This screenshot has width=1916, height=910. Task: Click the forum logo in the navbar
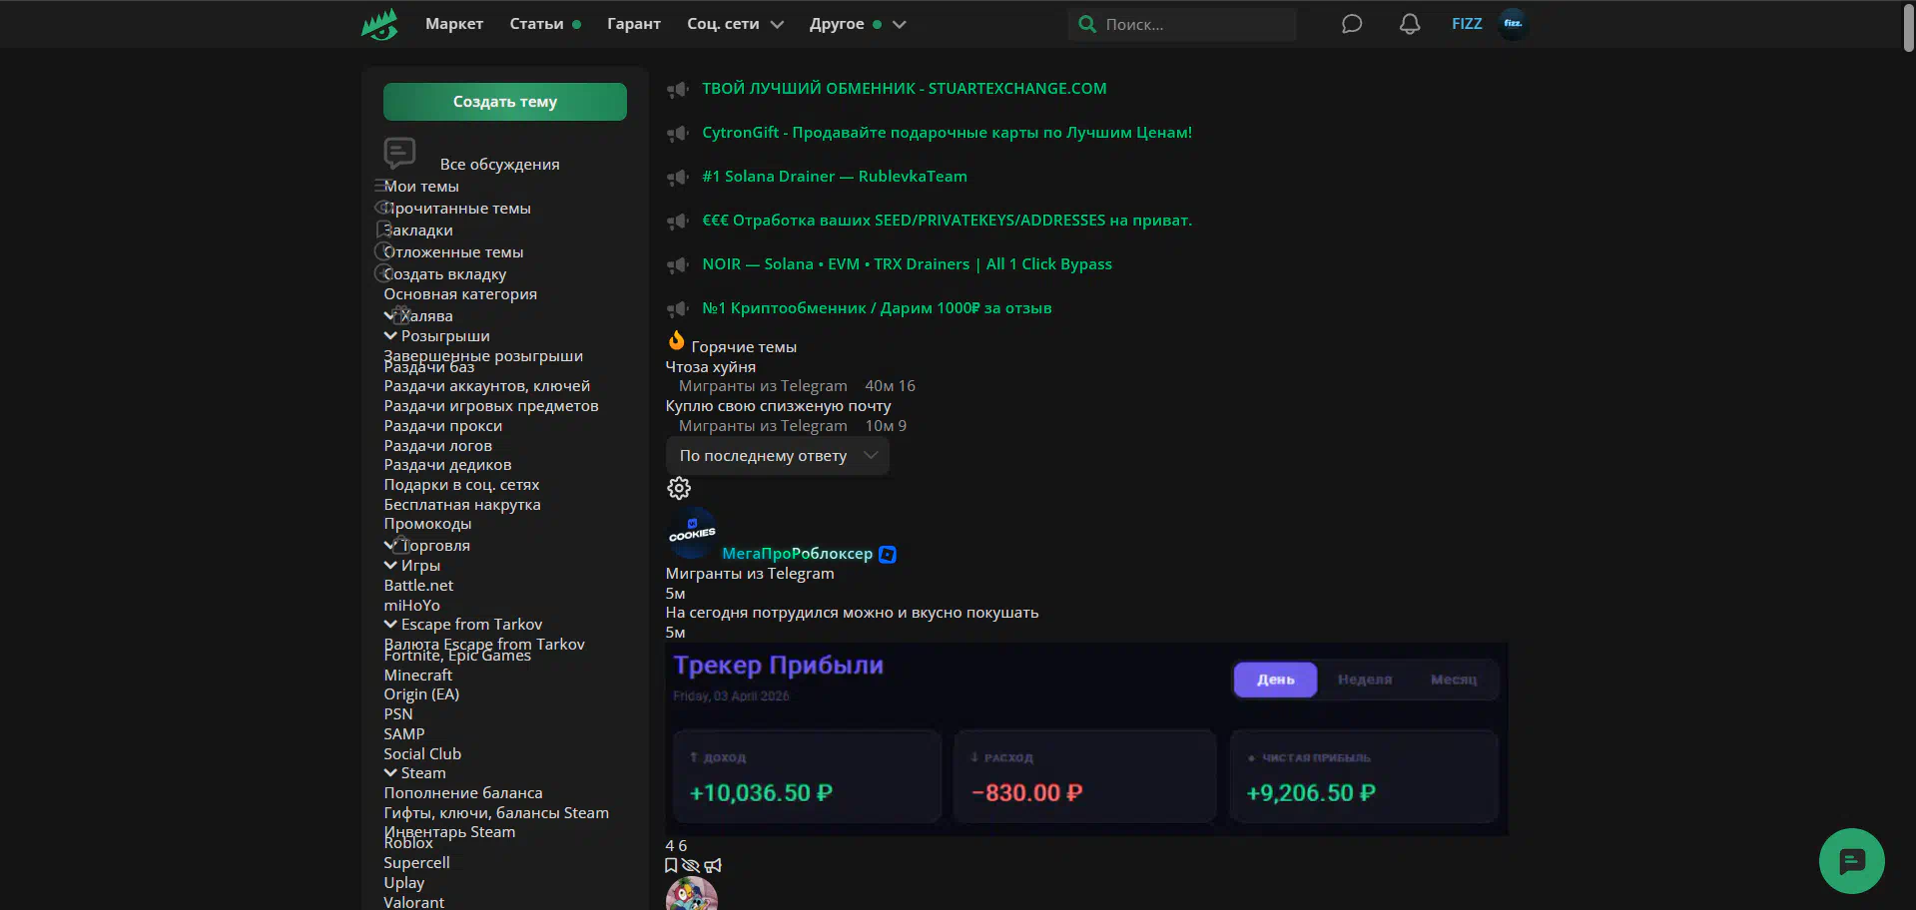[379, 24]
